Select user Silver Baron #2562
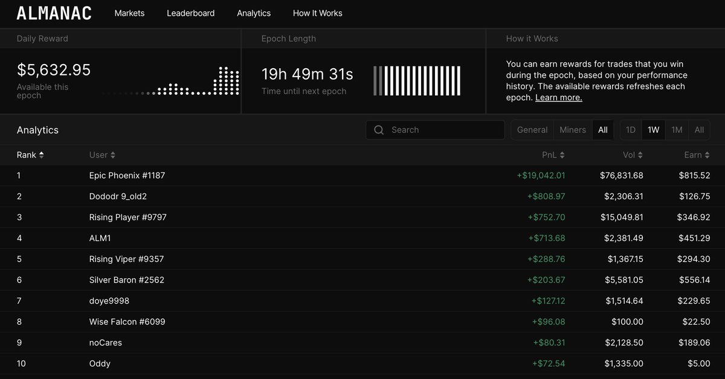 pos(126,280)
